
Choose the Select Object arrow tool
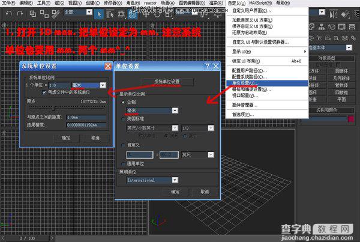(x=99, y=14)
